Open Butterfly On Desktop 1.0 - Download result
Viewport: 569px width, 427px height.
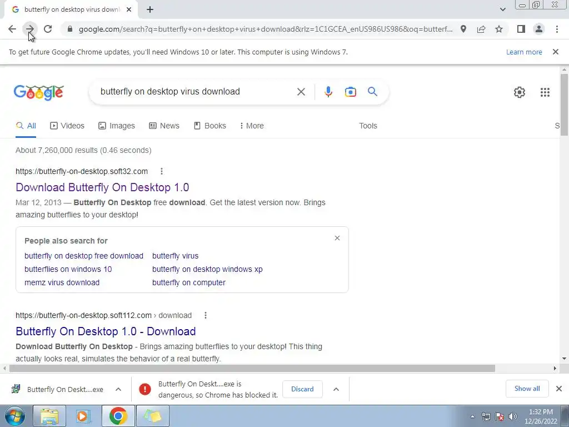(106, 331)
